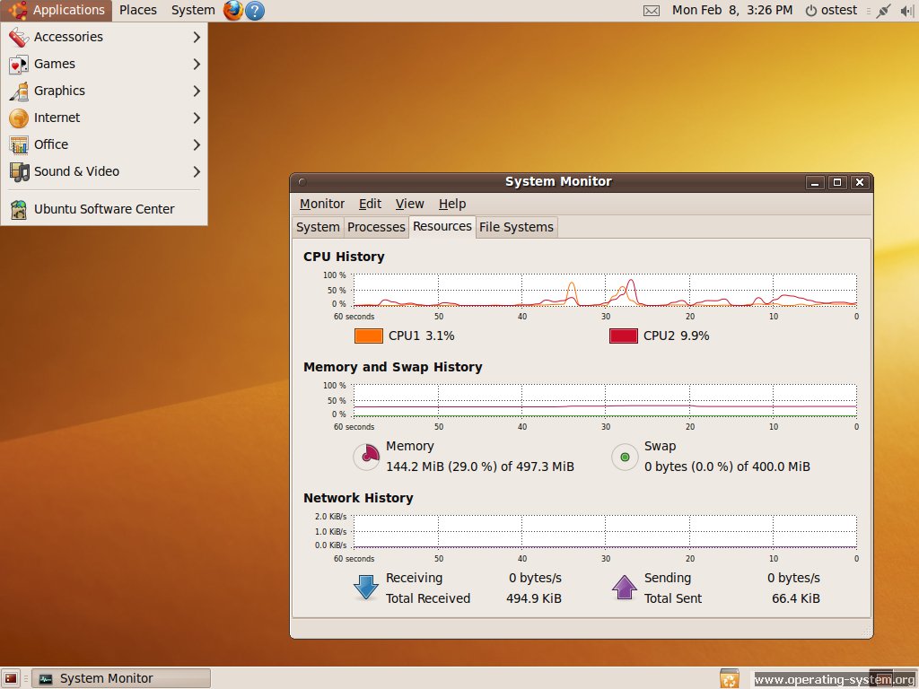The height and width of the screenshot is (689, 919).
Task: Minimize the System Monitor window
Action: pyautogui.click(x=815, y=182)
